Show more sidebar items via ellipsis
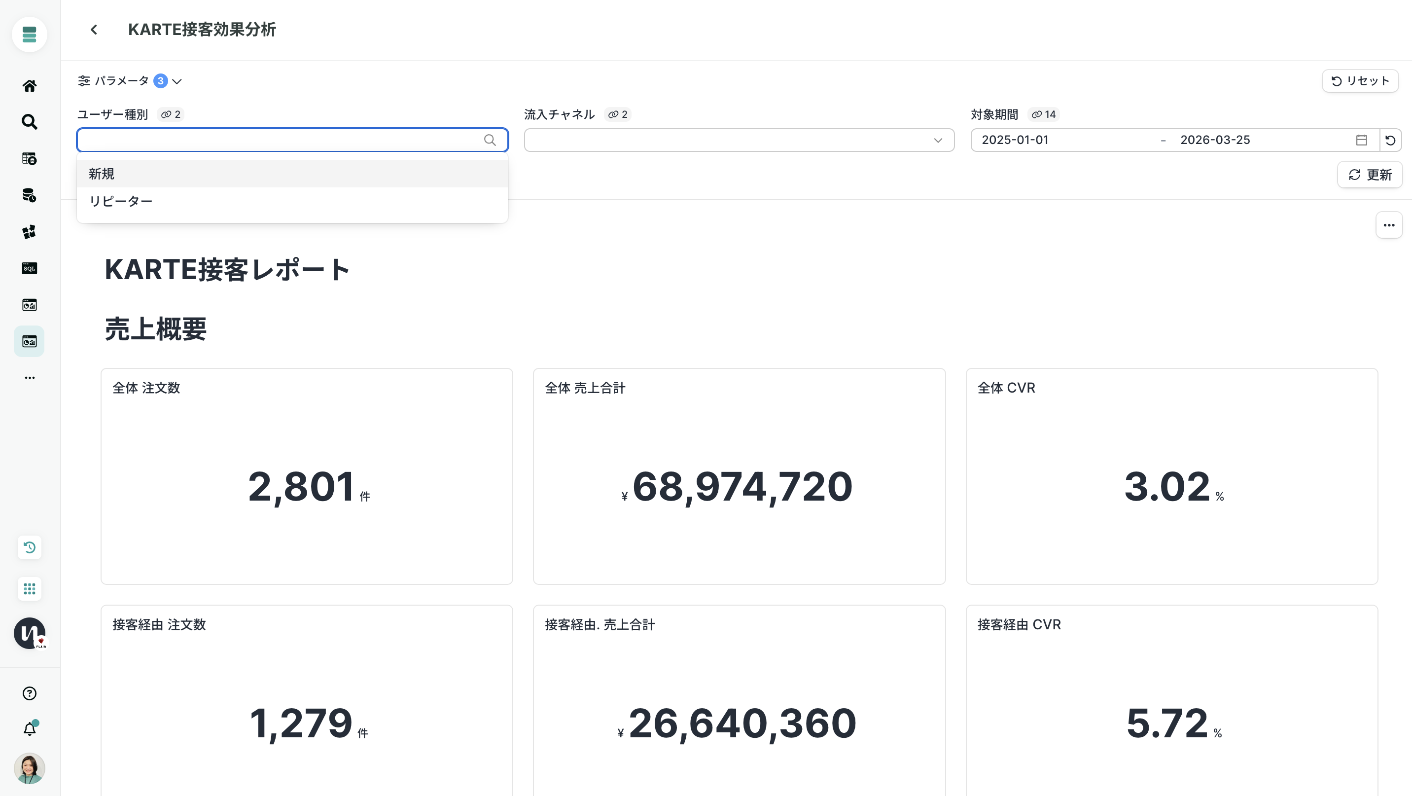This screenshot has width=1412, height=796. [30, 378]
